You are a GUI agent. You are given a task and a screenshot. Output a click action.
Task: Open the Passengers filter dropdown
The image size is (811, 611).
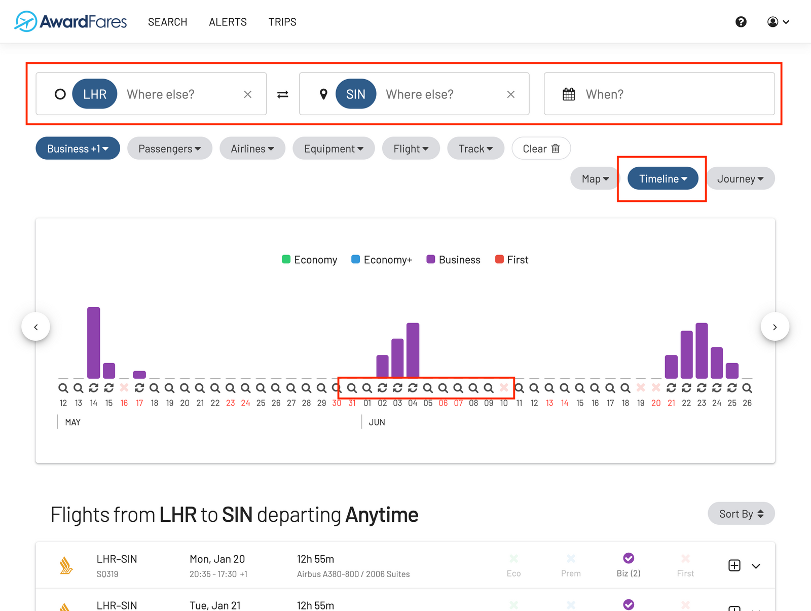170,149
